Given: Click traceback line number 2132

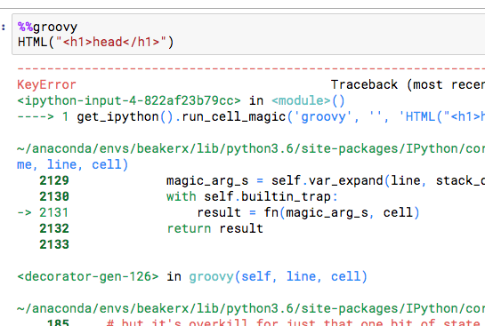Looking at the screenshot, I should point(54,228).
